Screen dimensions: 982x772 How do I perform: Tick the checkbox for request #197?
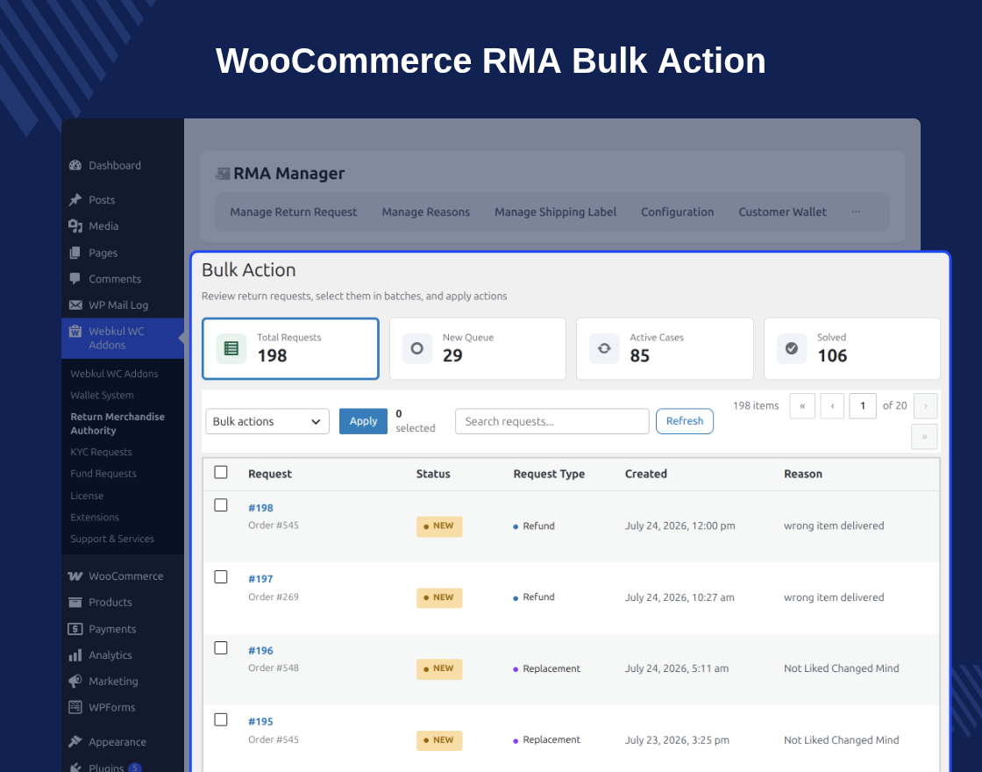221,576
